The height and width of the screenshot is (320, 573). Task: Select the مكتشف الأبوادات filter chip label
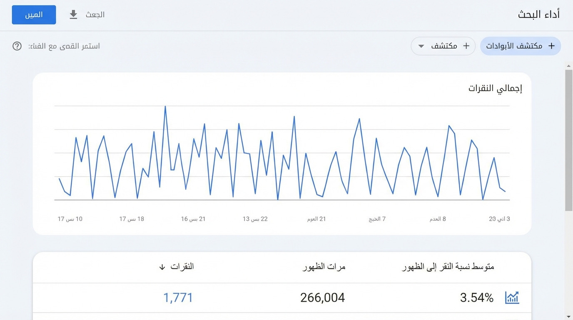pos(514,46)
